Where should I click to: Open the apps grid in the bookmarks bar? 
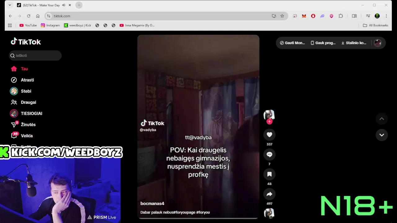point(10,25)
